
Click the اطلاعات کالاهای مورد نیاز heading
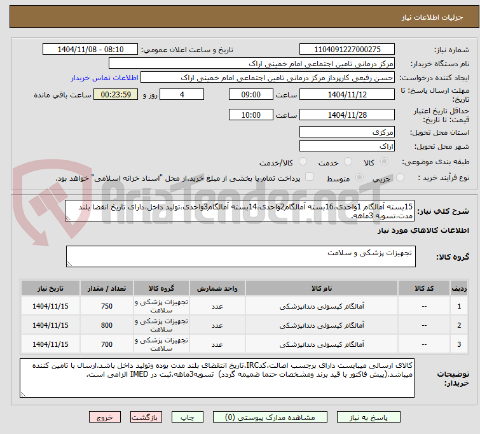click(x=423, y=230)
